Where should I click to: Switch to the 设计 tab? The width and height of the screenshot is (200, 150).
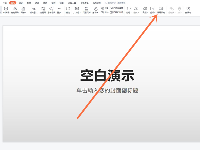click(21, 2)
